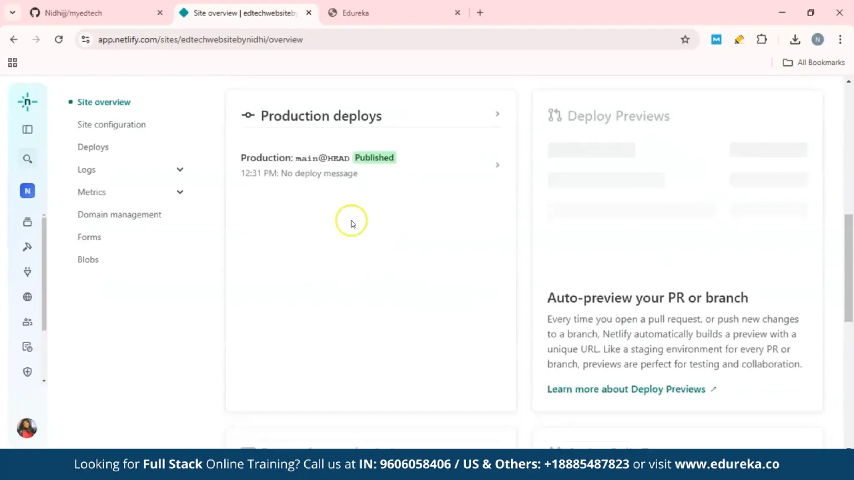Open Production deploys header chevron

pos(497,114)
